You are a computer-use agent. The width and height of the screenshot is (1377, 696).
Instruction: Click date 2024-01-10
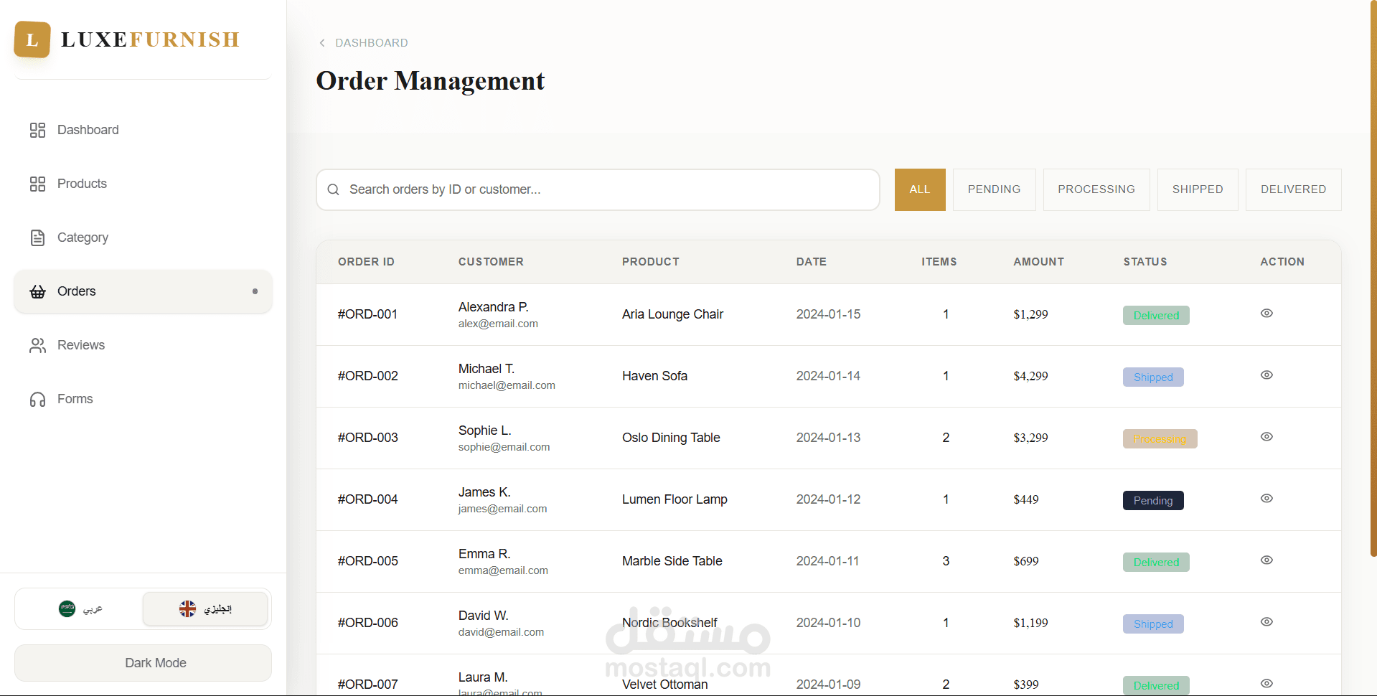point(828,623)
